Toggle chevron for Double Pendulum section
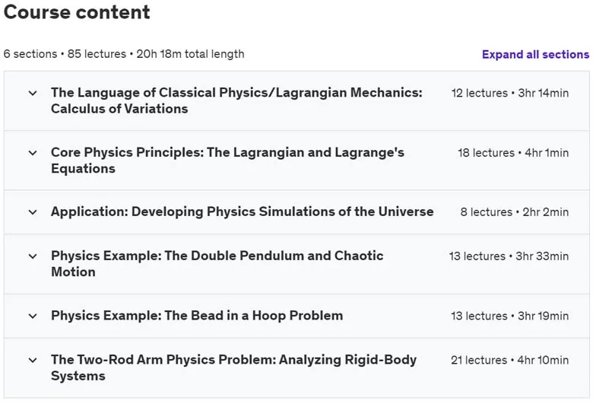Viewport: 593px width, 404px height. coord(33,256)
